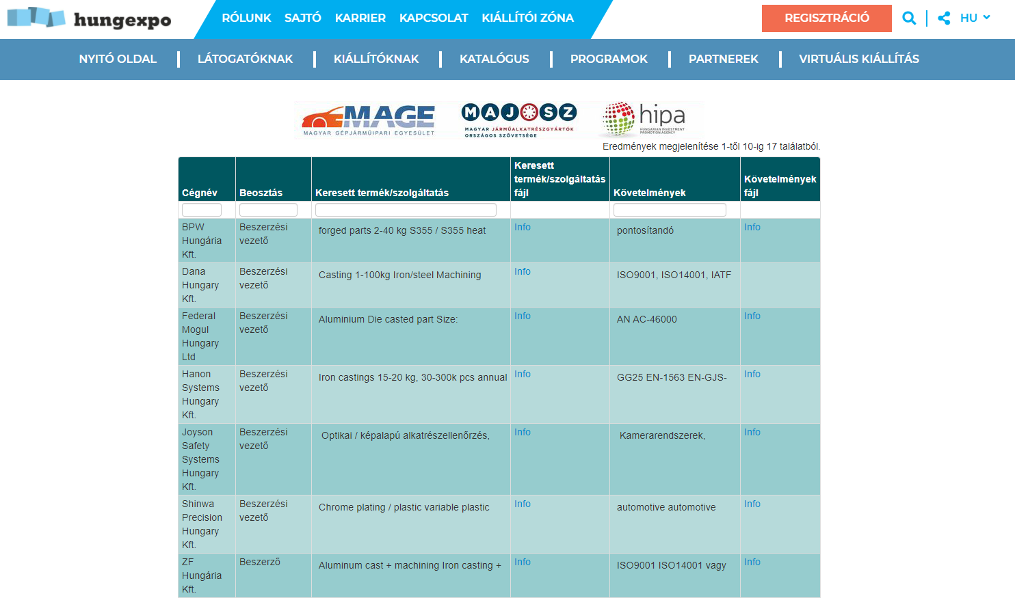
Task: Go to KIÁLLÍTÓKNAK tab
Action: 376,59
